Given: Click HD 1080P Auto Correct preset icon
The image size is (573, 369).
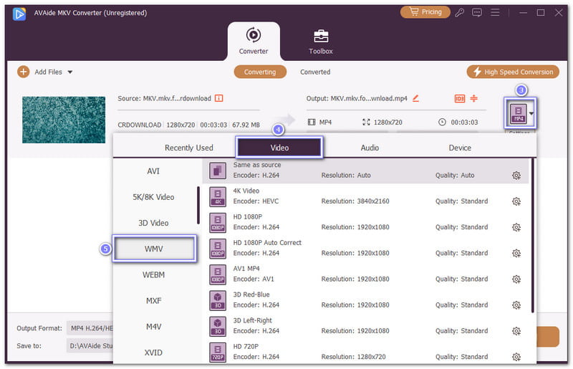Looking at the screenshot, I should tap(218, 249).
